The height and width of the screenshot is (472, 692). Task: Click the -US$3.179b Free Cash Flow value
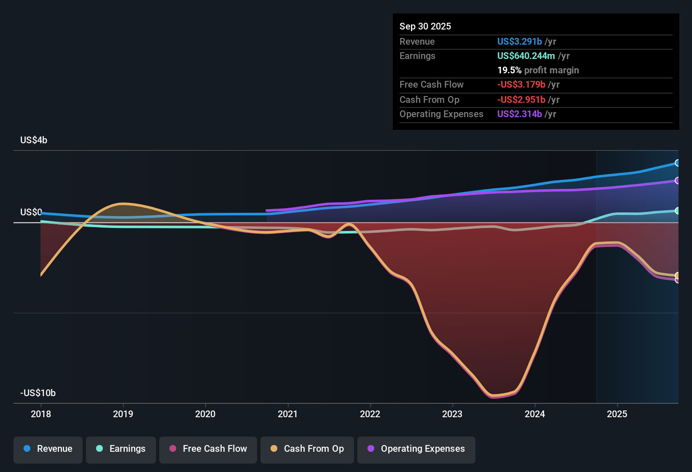tap(521, 84)
